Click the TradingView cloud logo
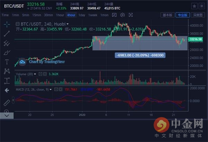 tap(22, 62)
